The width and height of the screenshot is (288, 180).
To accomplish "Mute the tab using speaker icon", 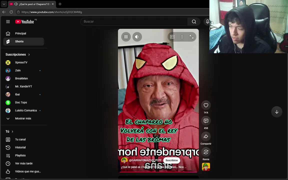I will click(x=16, y=4).
